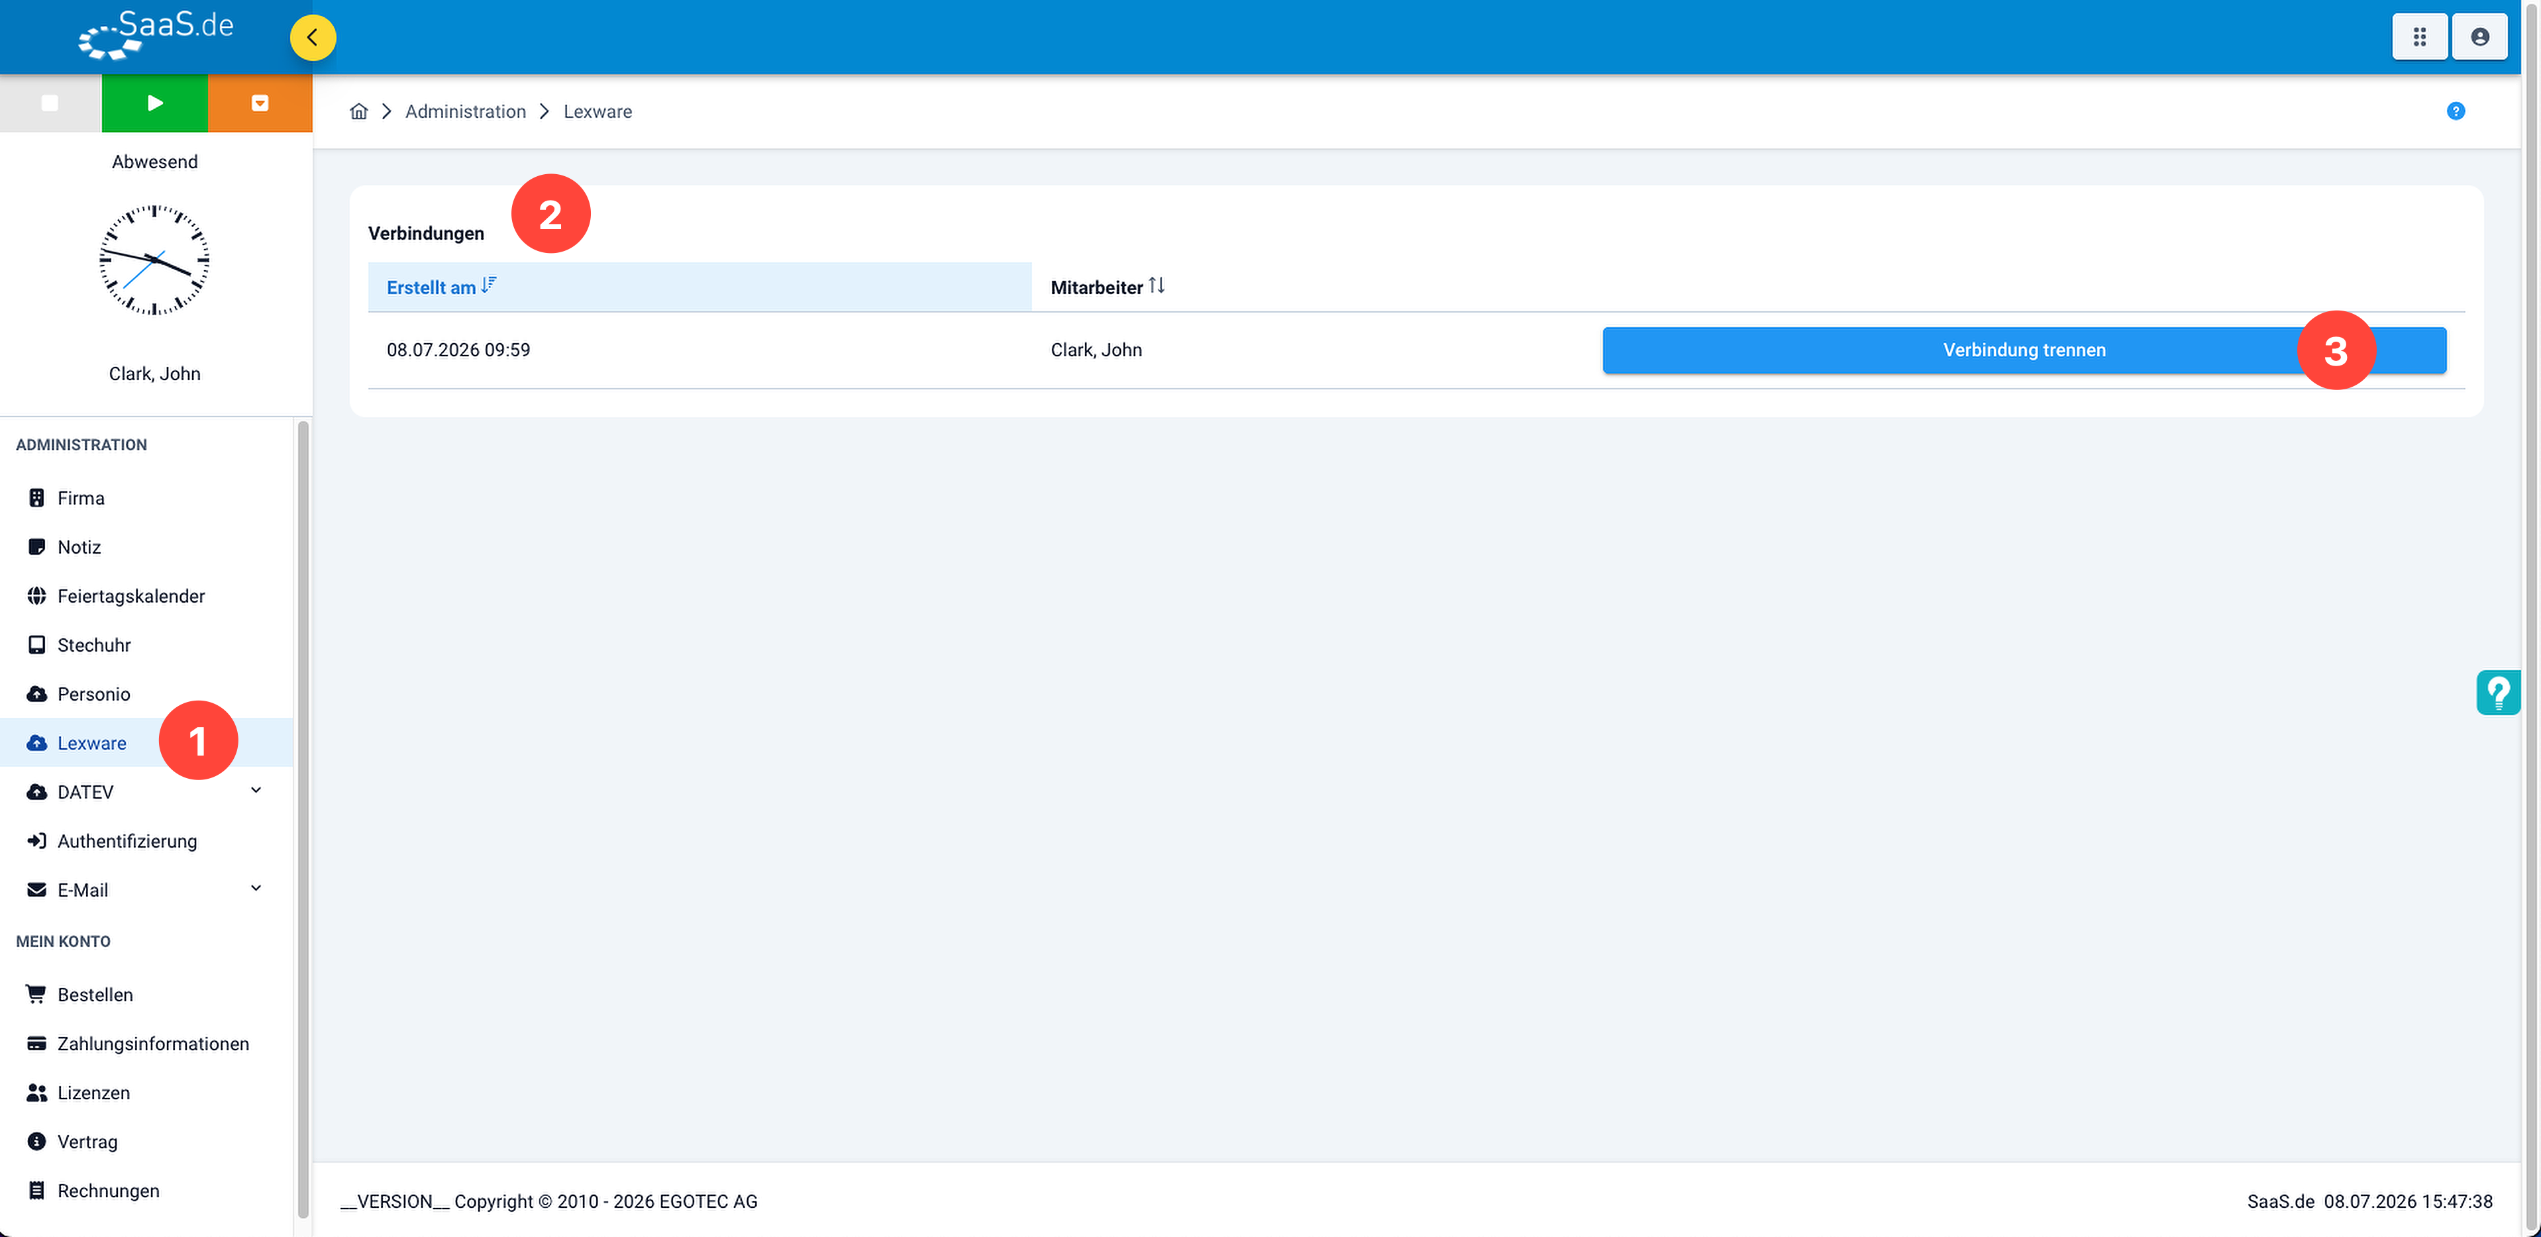Open the orange dropdown action button
Screen dimensions: 2541x1237
260,103
